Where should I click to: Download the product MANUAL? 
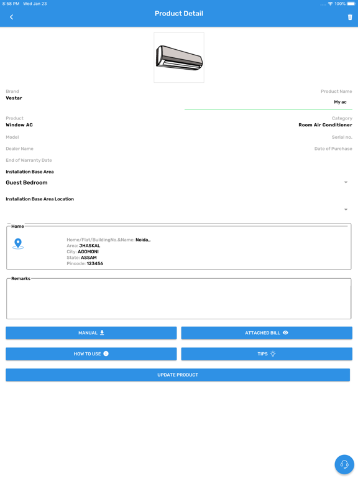tap(91, 333)
